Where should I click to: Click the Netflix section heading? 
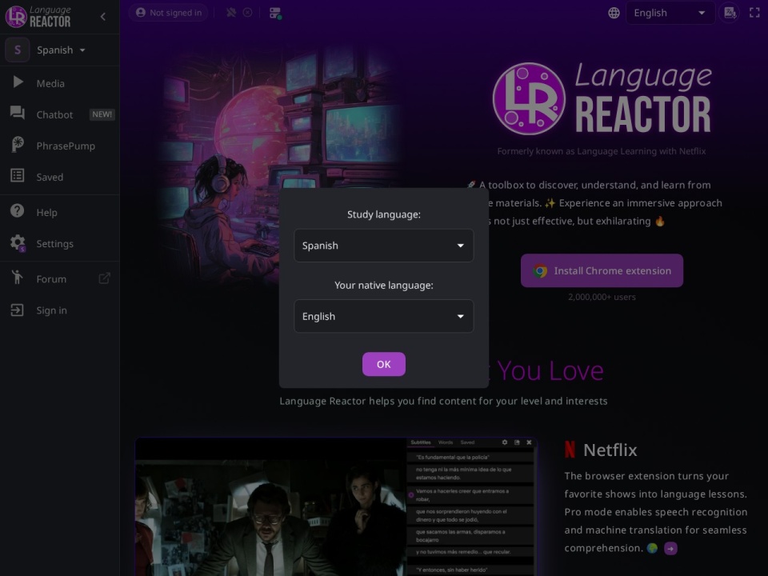coord(610,450)
